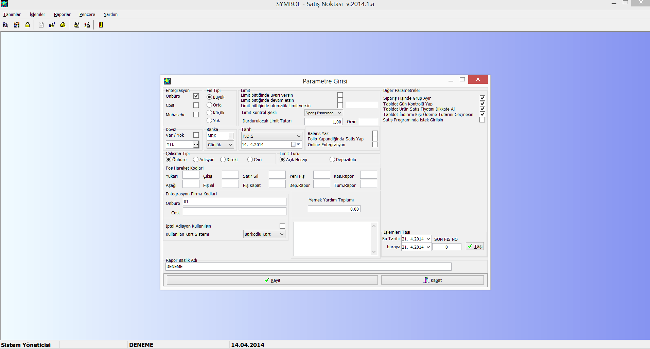The width and height of the screenshot is (650, 349).
Task: Click the yellow telephone toolbar icon
Action: pos(63,25)
